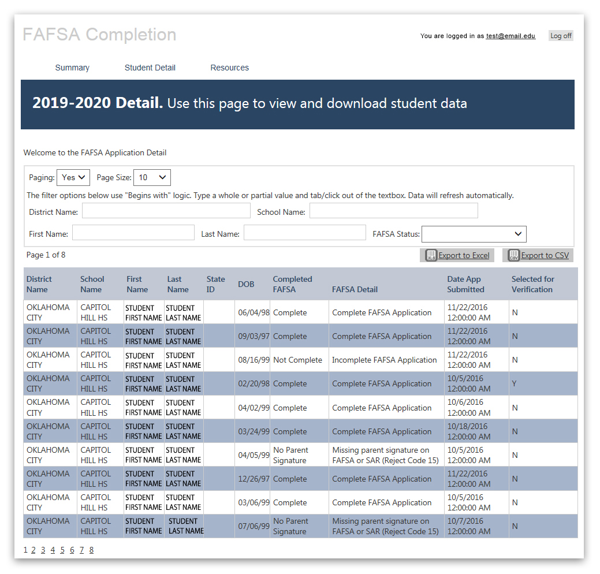Click the Excel icon beside Export to Excel
The height and width of the screenshot is (574, 600).
click(x=431, y=255)
